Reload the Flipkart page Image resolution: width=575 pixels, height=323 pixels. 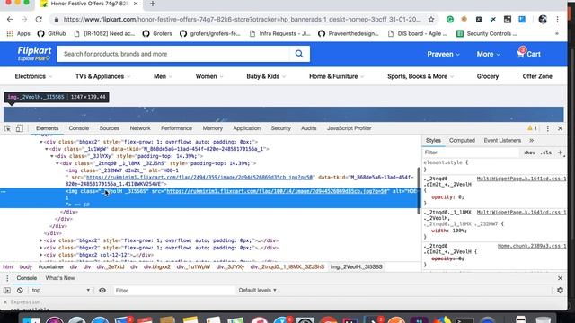pos(39,20)
